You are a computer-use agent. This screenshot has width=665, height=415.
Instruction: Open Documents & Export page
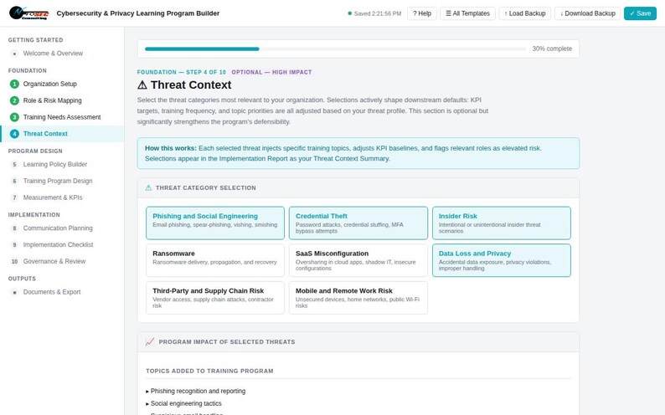click(62, 292)
